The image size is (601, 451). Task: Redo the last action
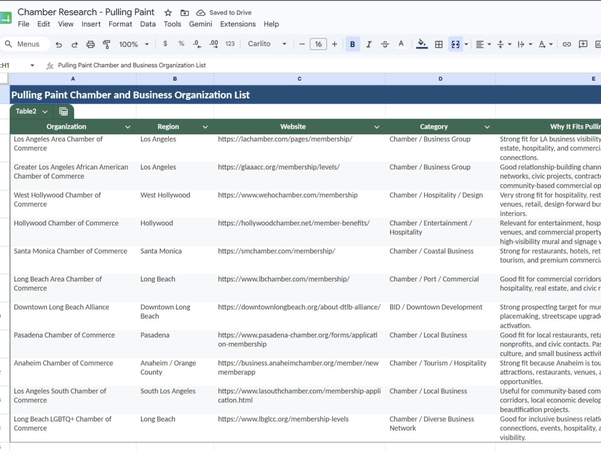coord(75,44)
